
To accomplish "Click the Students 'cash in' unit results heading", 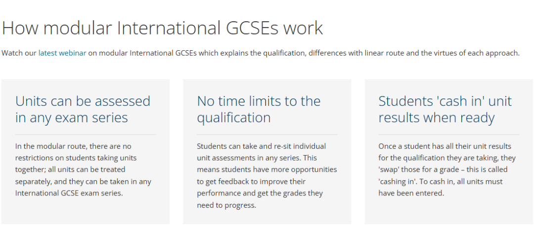I will click(445, 109).
